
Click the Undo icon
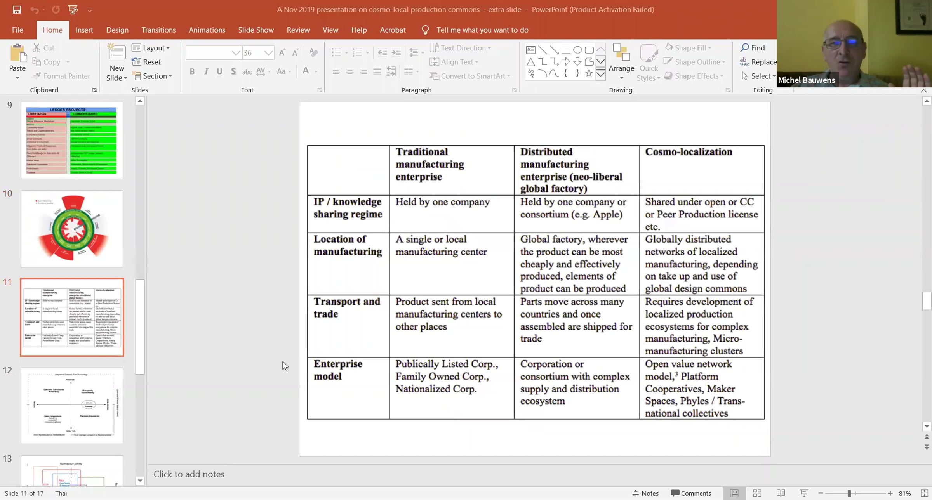coord(34,10)
